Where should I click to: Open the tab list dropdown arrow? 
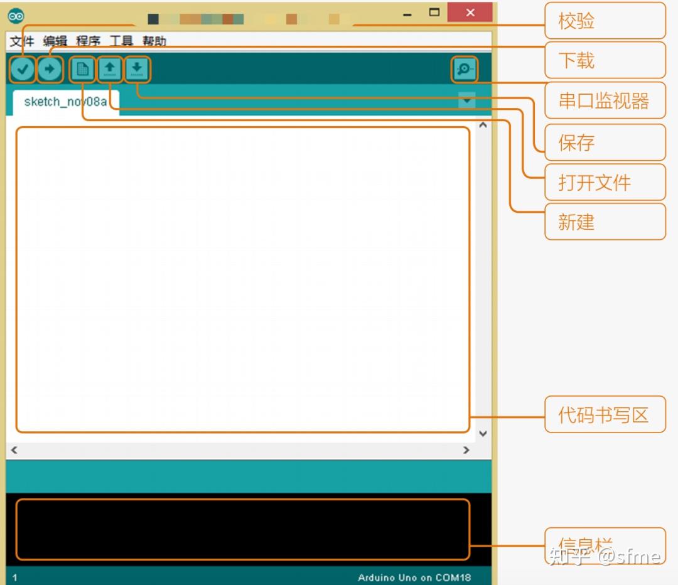466,100
